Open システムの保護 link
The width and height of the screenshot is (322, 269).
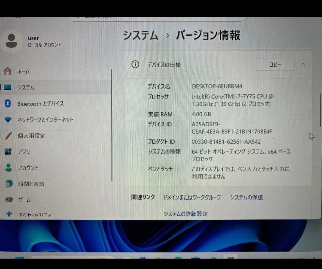[x=246, y=197]
